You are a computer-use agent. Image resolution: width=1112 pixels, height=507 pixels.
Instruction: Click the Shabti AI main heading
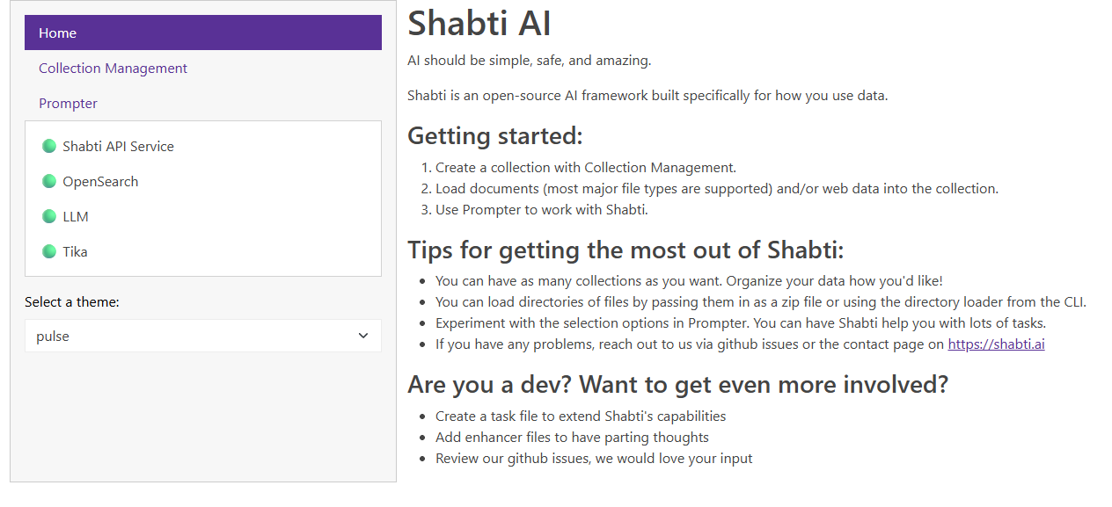click(x=479, y=23)
